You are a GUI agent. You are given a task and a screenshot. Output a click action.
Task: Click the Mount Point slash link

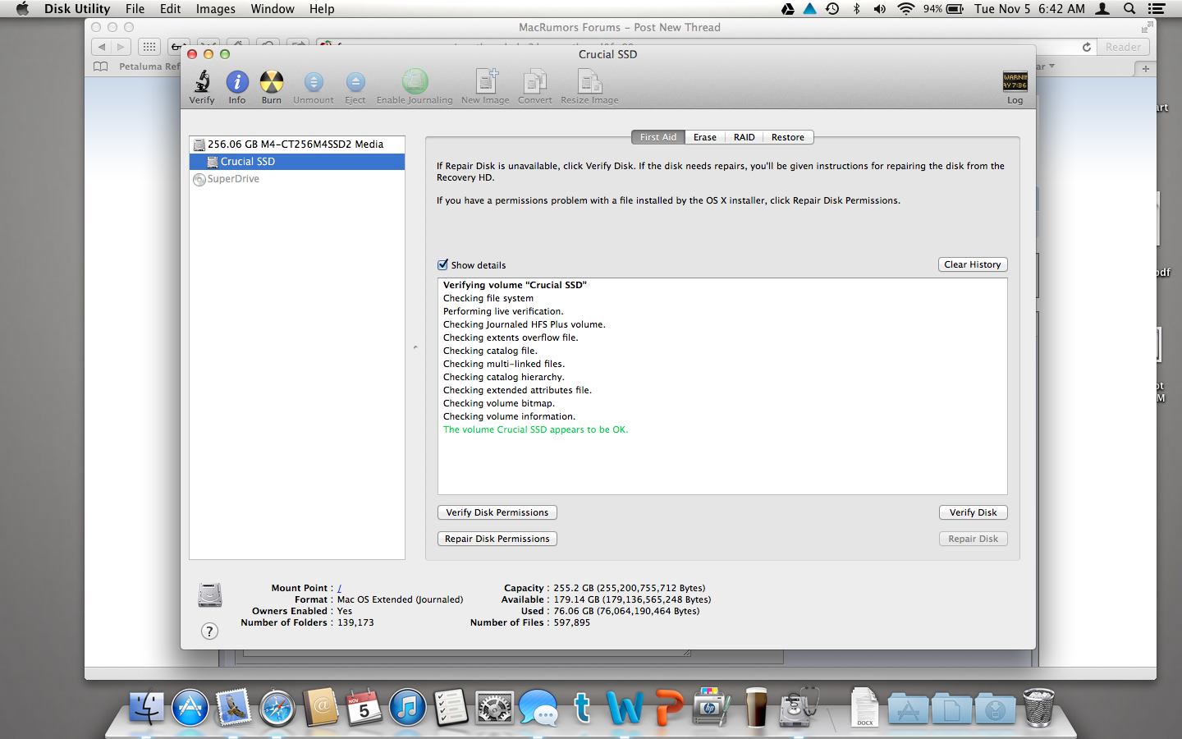point(339,588)
